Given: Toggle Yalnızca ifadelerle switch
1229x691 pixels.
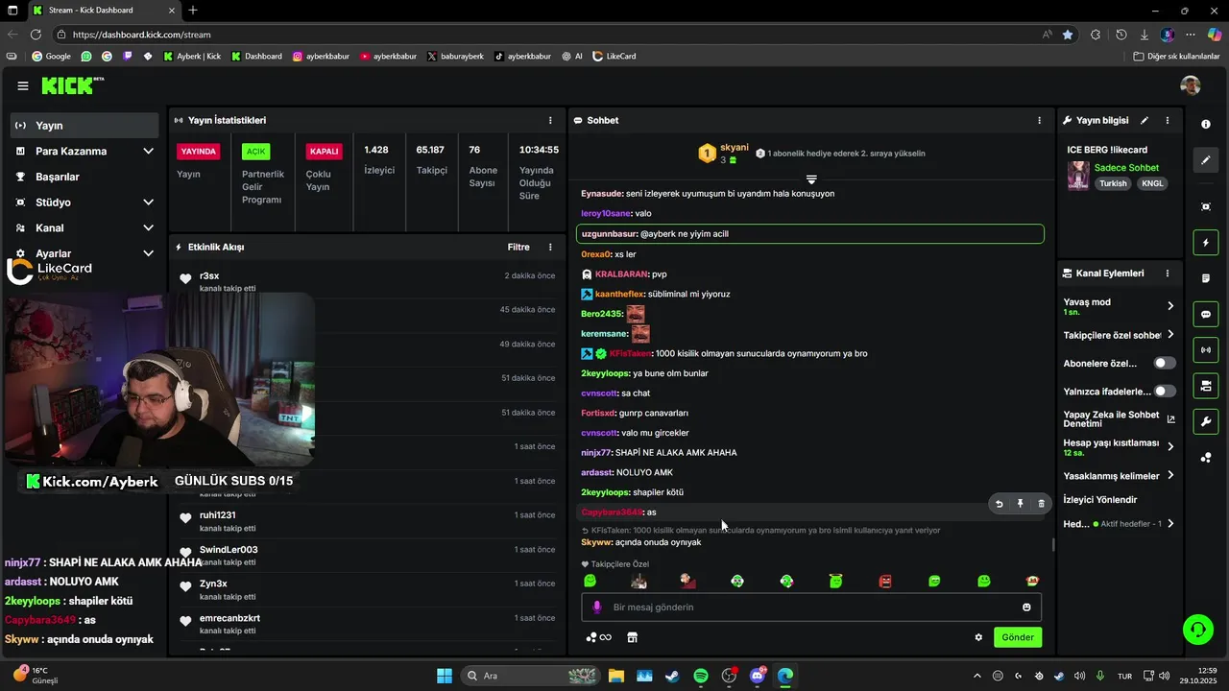Looking at the screenshot, I should (x=1165, y=392).
